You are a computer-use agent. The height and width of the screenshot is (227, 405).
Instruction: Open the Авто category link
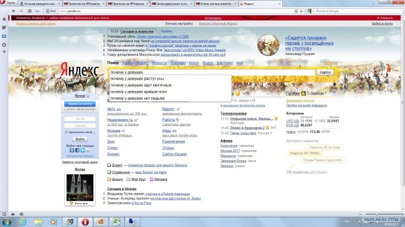coord(111,109)
